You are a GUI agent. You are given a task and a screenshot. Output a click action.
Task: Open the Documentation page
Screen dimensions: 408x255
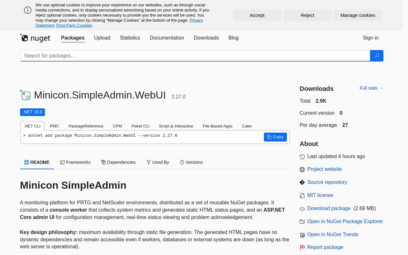(167, 38)
